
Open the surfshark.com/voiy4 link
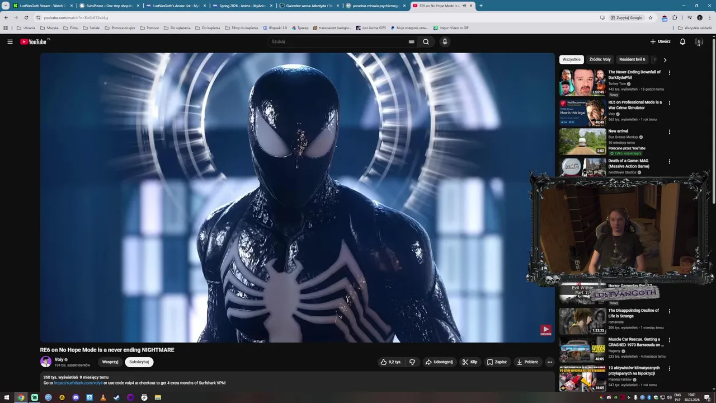point(78,383)
